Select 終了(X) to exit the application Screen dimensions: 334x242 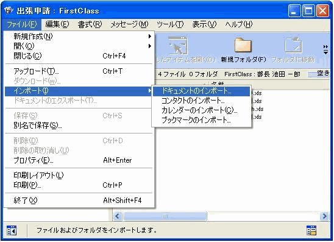[x=79, y=201]
